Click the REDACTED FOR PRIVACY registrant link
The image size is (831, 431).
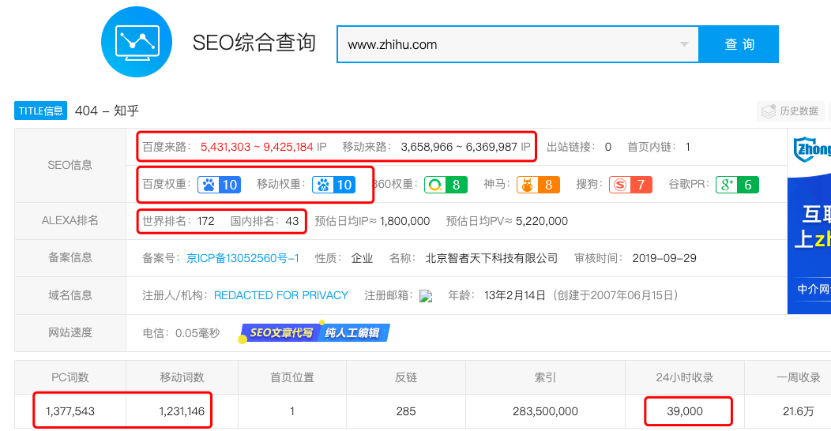[281, 295]
